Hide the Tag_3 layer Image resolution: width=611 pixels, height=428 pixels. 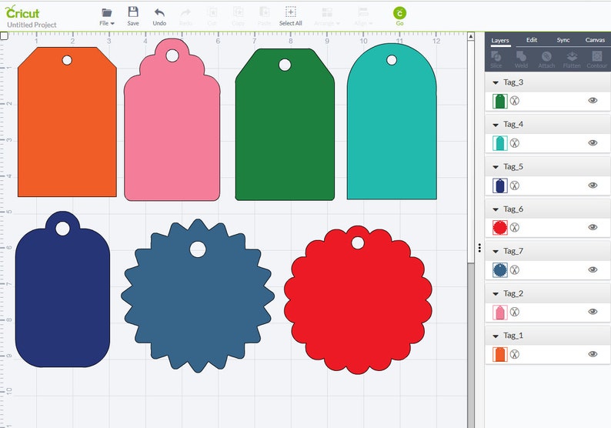tap(593, 101)
